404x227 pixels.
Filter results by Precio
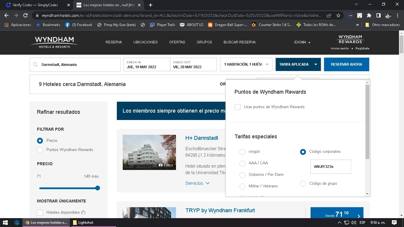[x=40, y=141]
